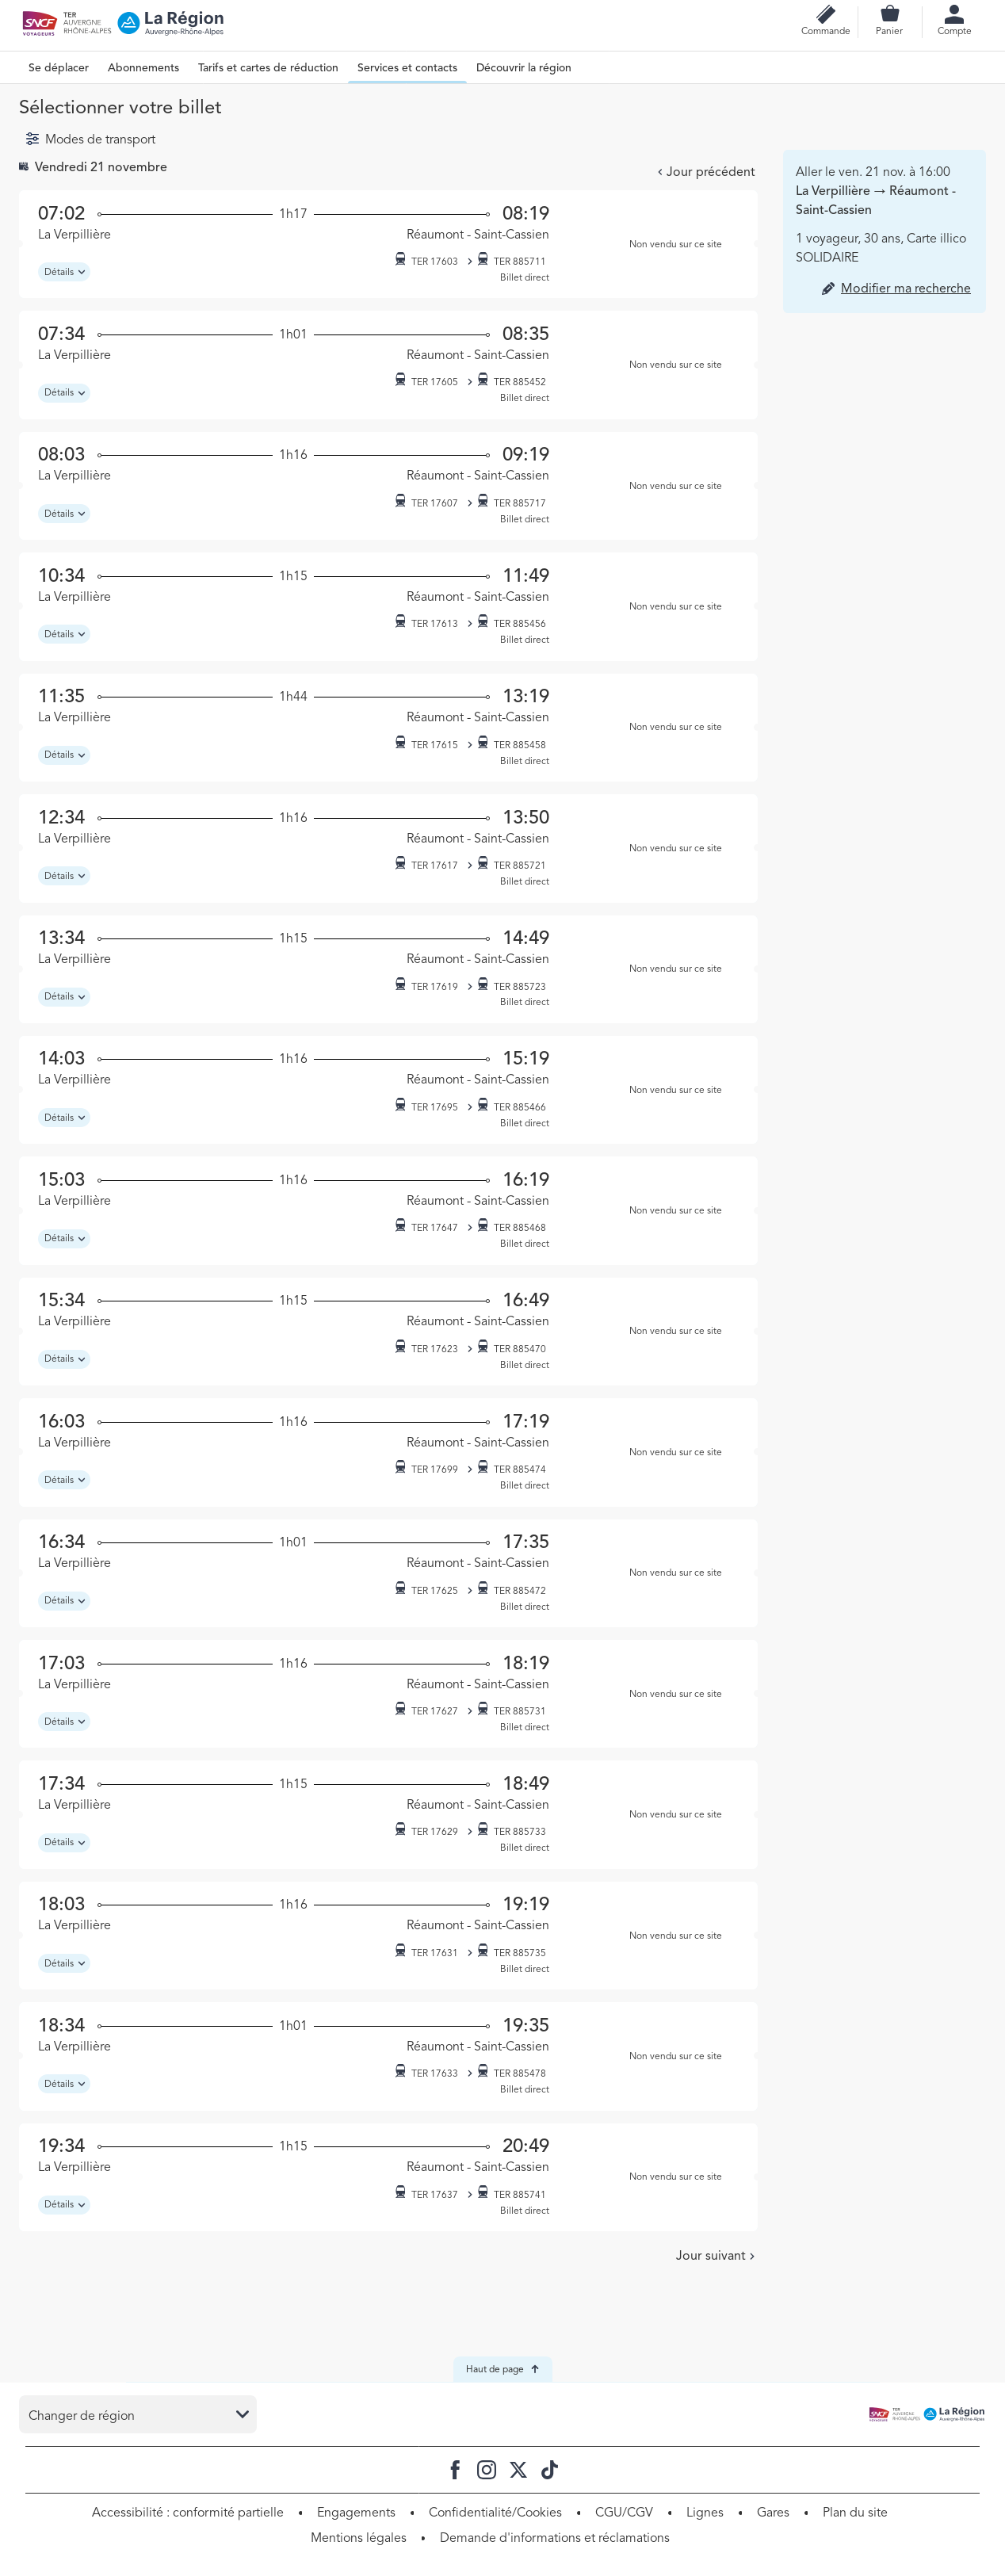This screenshot has height=2576, width=1005.
Task: Go to Jour suivant
Action: click(714, 2255)
